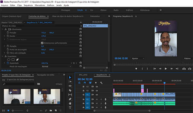This screenshot has width=193, height=113.
Task: Toggle timeline Snap magnet icon
Action: pos(85,83)
